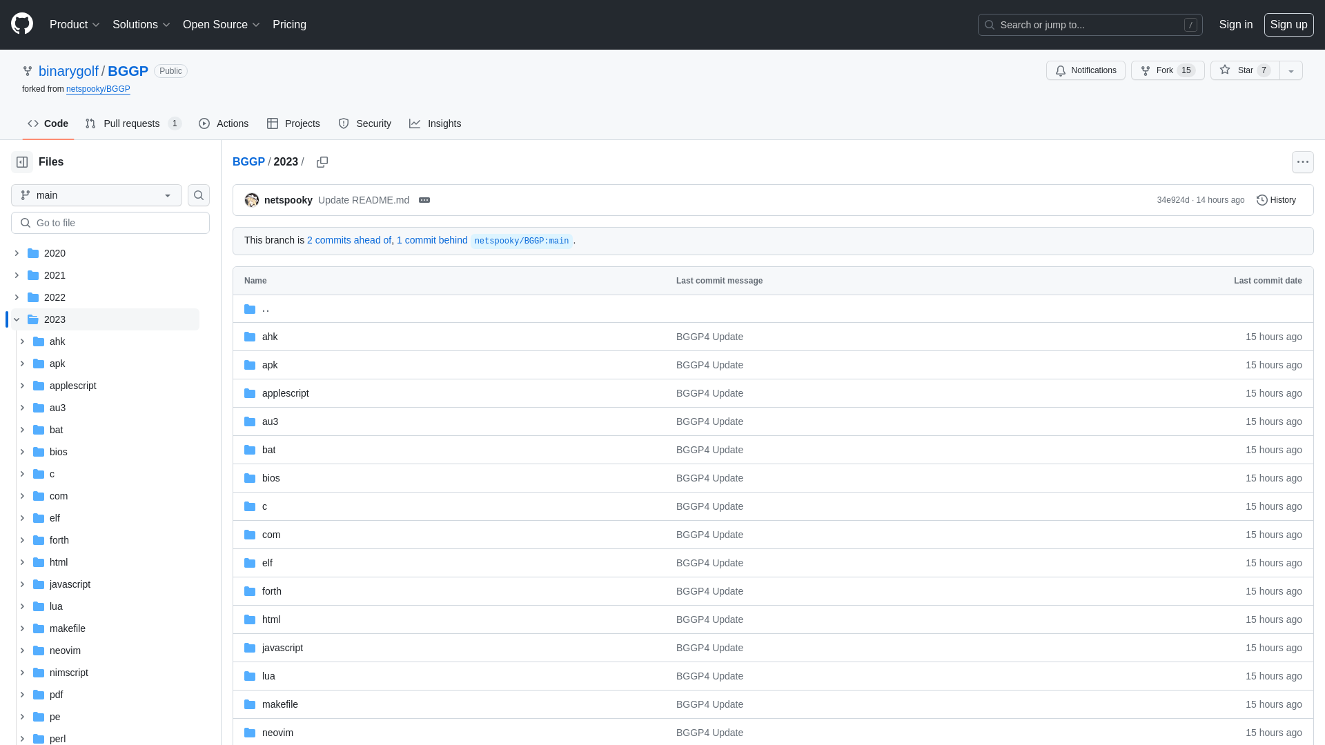Open commit 34e924d link
The height and width of the screenshot is (745, 1325).
[1173, 200]
